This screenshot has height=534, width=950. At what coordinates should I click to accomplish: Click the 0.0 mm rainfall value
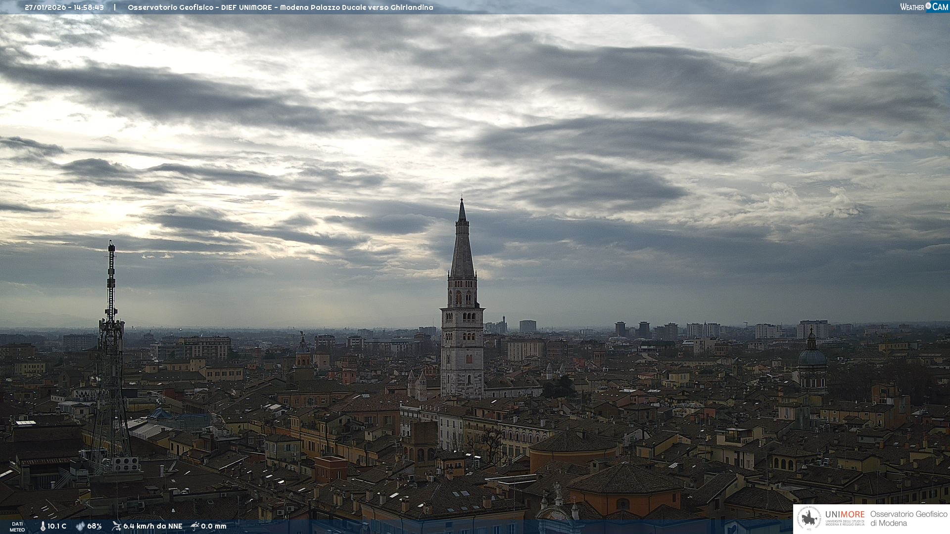pyautogui.click(x=214, y=526)
